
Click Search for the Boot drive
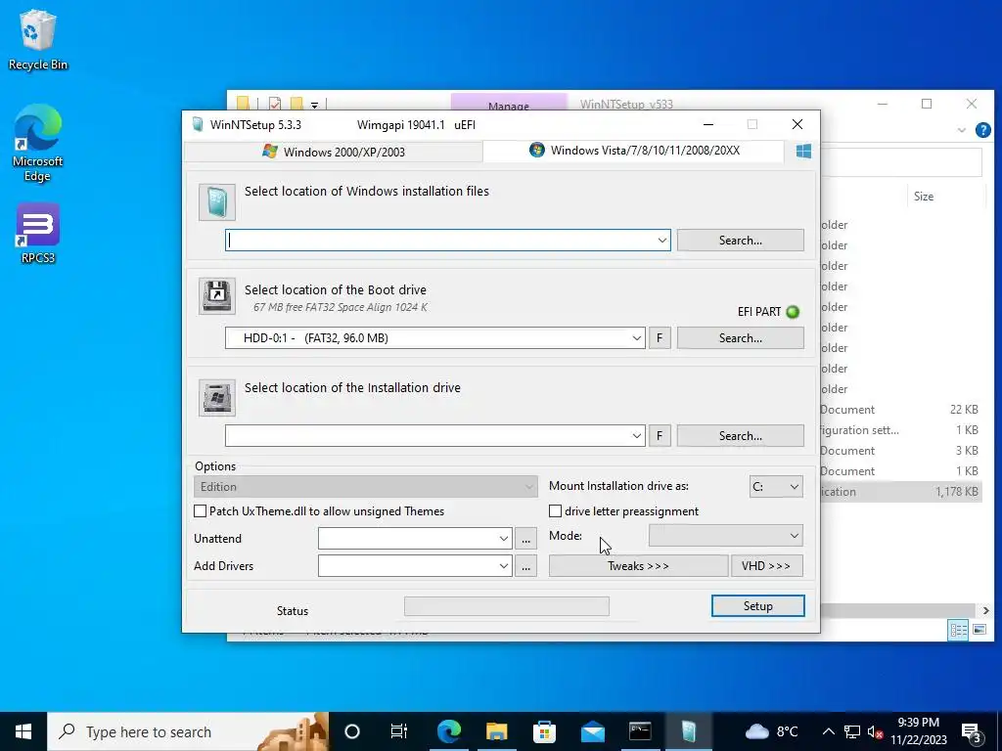click(740, 337)
